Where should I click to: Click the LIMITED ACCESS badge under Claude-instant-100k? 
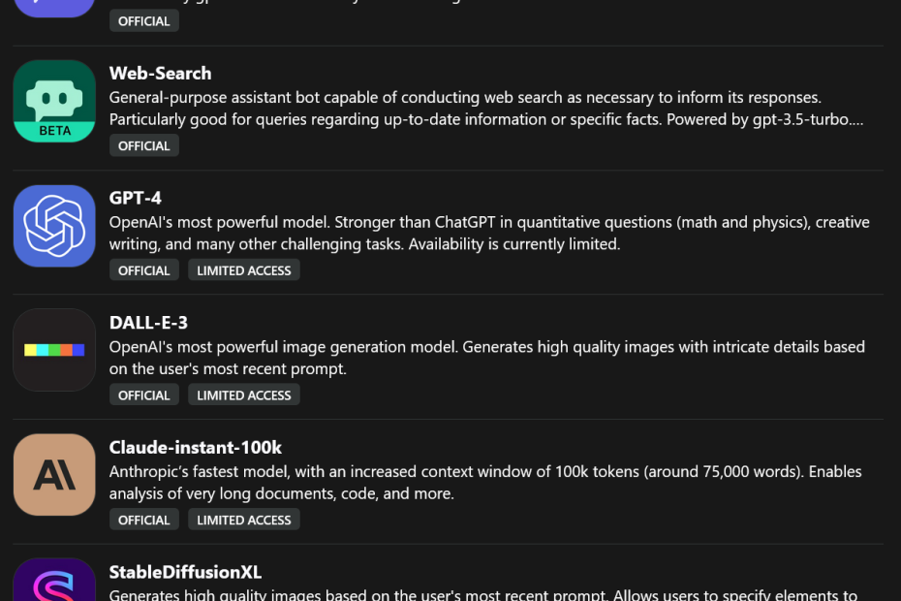pos(243,519)
